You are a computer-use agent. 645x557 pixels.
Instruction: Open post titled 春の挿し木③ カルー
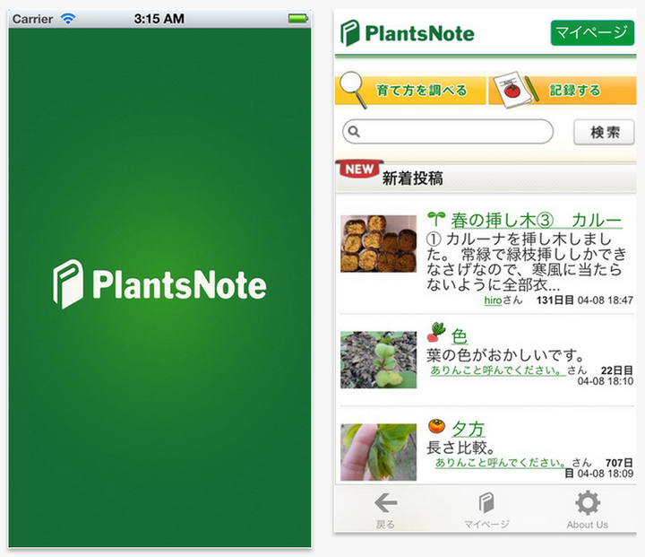[537, 221]
